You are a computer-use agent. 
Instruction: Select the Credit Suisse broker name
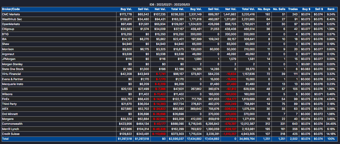coord(11,134)
